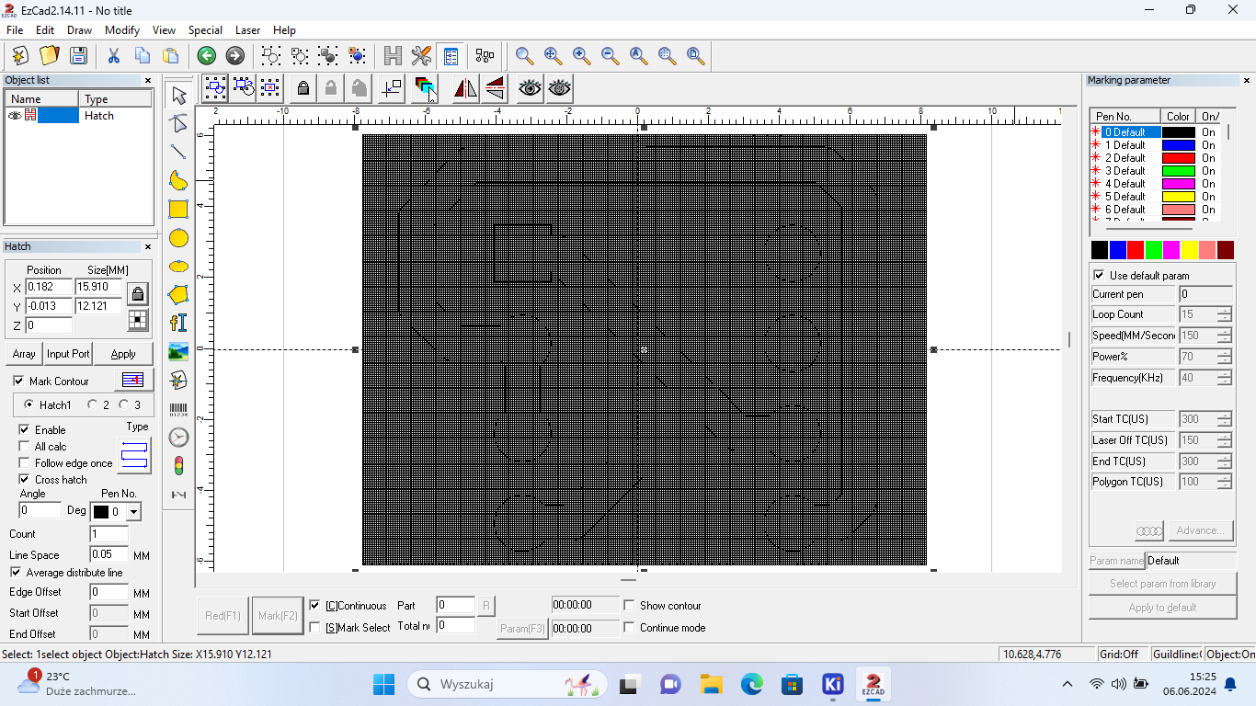
Task: Pick the yellow swatch in color palette
Action: click(1190, 250)
